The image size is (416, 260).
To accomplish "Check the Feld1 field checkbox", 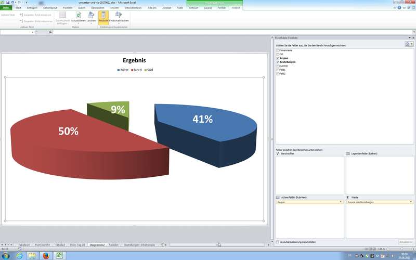I will tap(278, 70).
